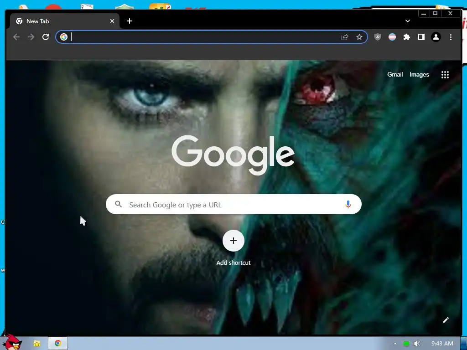Select the New Tab tab
The height and width of the screenshot is (350, 467).
click(x=64, y=21)
